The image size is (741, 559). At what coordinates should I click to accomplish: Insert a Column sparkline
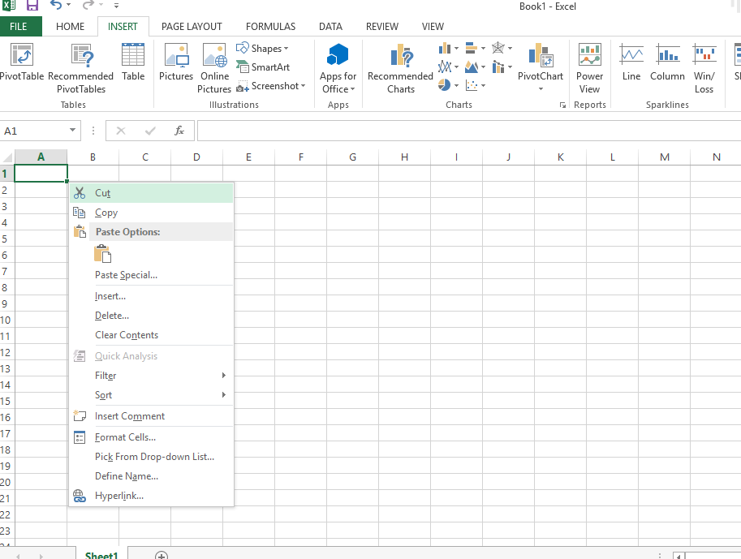click(667, 65)
